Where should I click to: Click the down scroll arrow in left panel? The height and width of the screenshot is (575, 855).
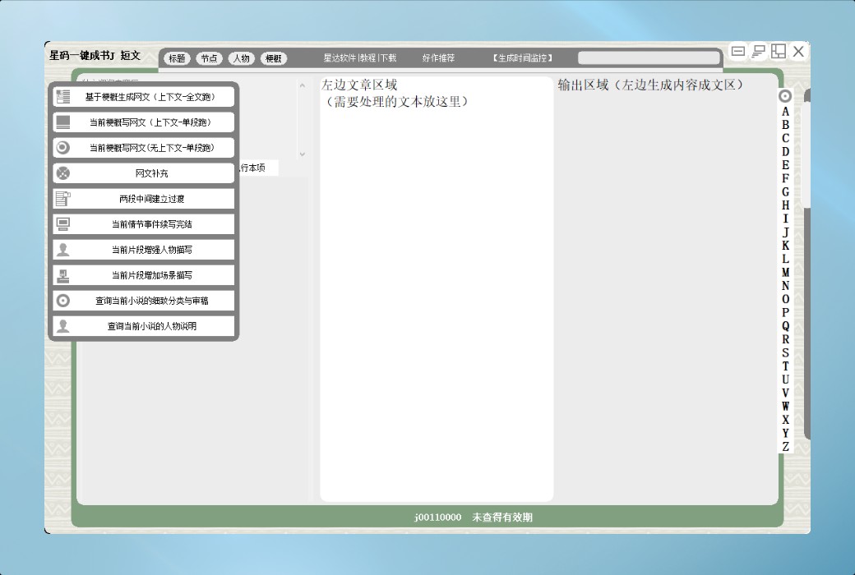point(302,154)
